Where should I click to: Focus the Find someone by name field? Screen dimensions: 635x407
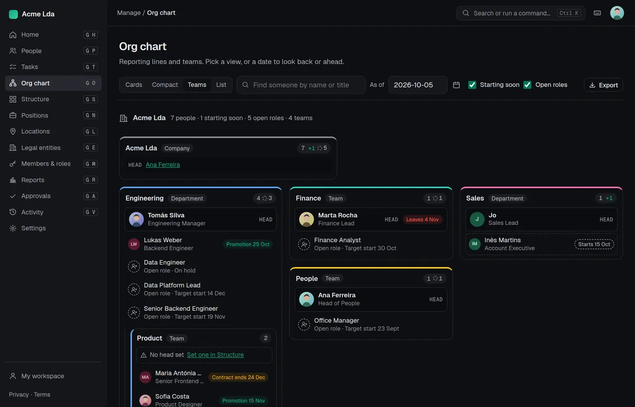301,85
